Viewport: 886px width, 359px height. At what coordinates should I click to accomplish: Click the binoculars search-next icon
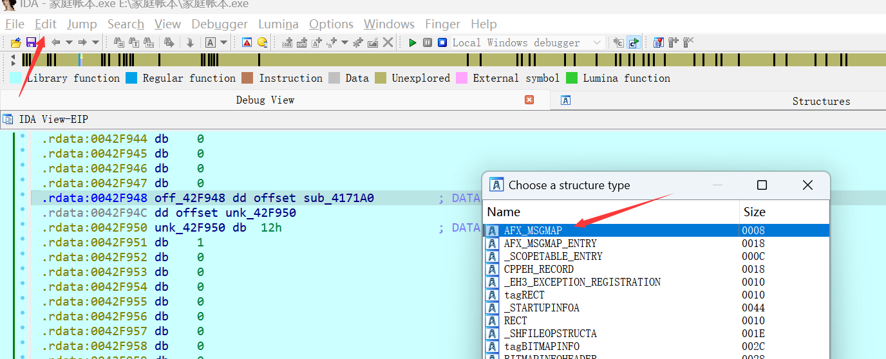click(169, 42)
